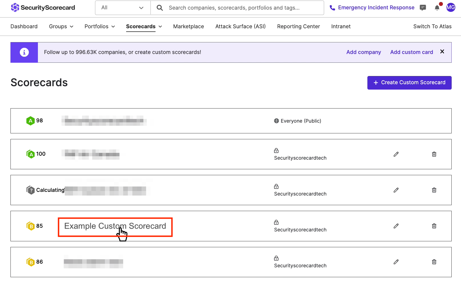Open the notifications bell
Image resolution: width=461 pixels, height=282 pixels.
pos(437,8)
